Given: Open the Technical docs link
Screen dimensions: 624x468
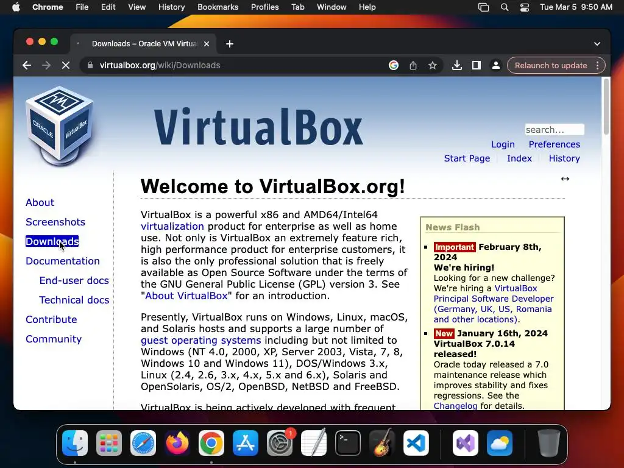Looking at the screenshot, I should pyautogui.click(x=74, y=300).
